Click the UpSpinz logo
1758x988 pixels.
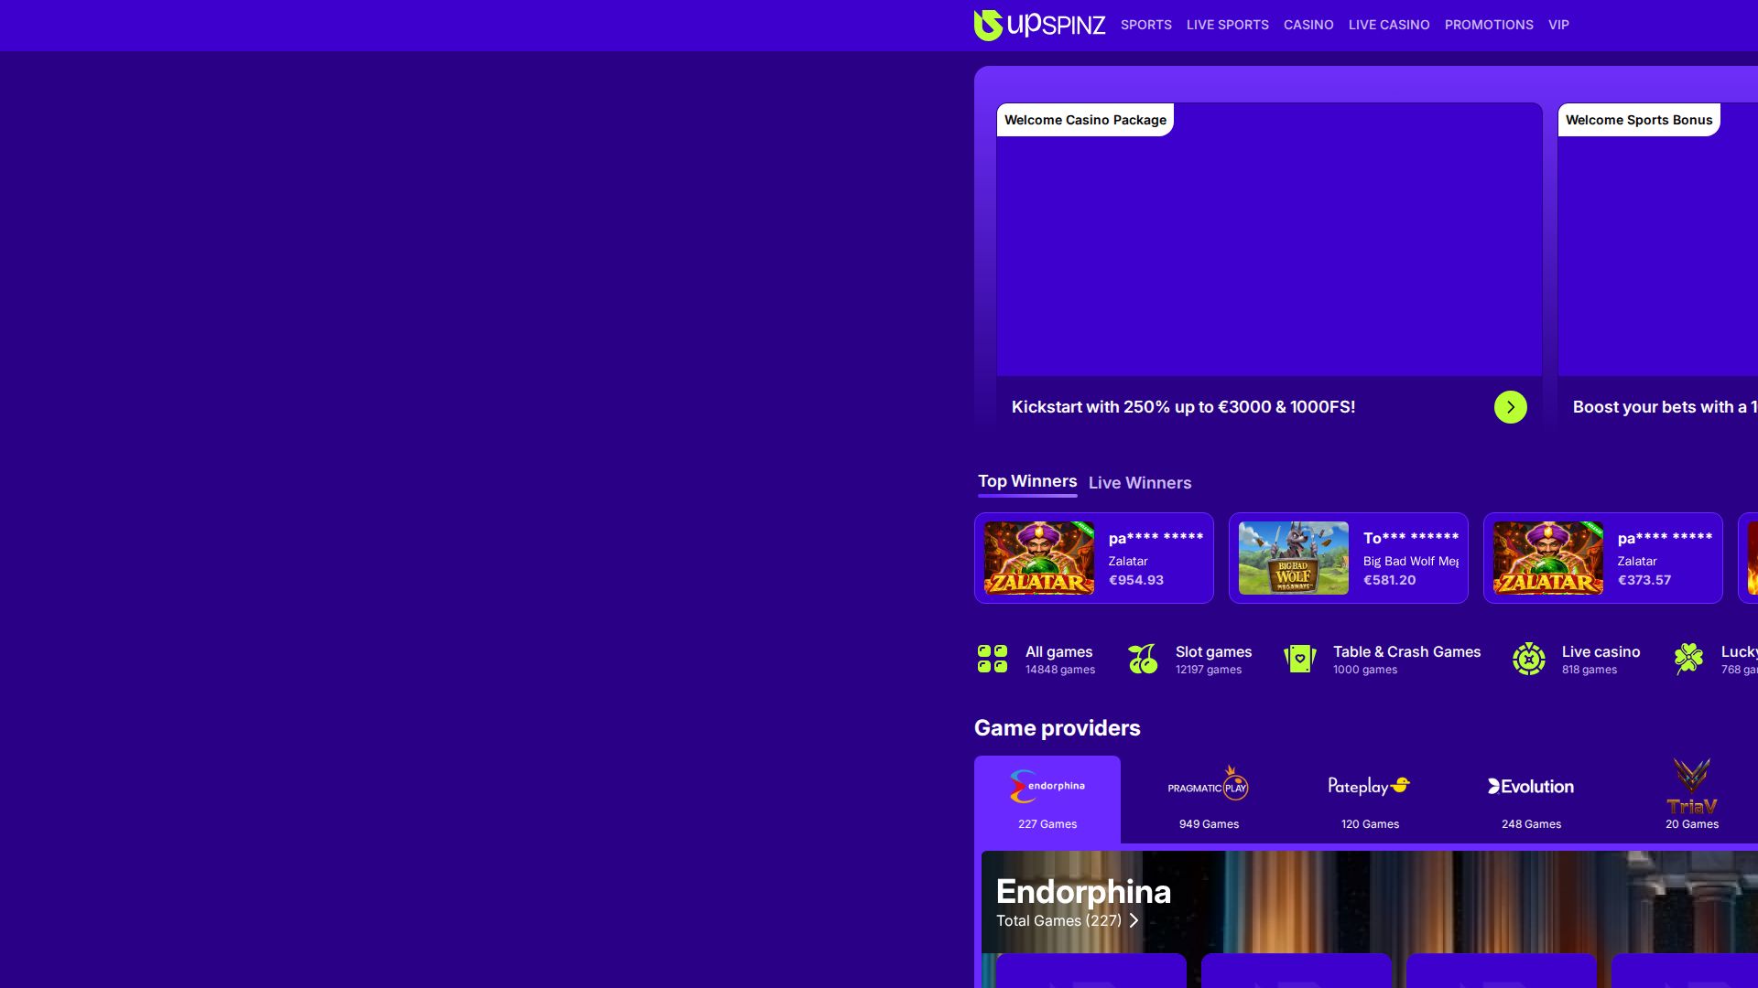[x=1039, y=25]
